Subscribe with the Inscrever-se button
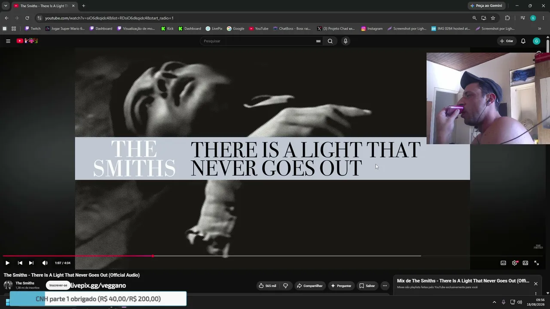 (x=58, y=285)
